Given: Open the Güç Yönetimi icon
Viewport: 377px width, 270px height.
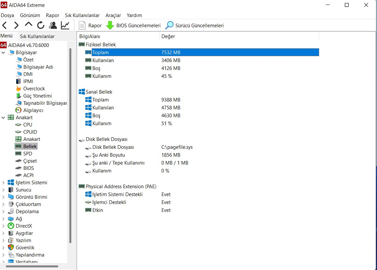Looking at the screenshot, I should (x=18, y=96).
